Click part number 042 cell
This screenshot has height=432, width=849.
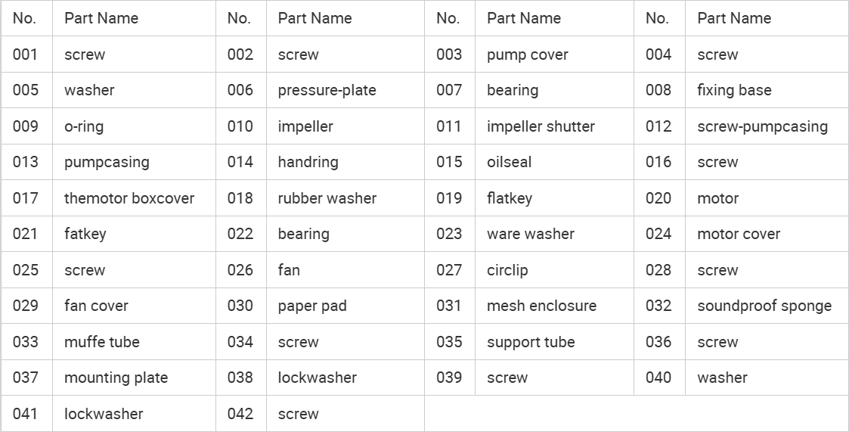tap(240, 414)
